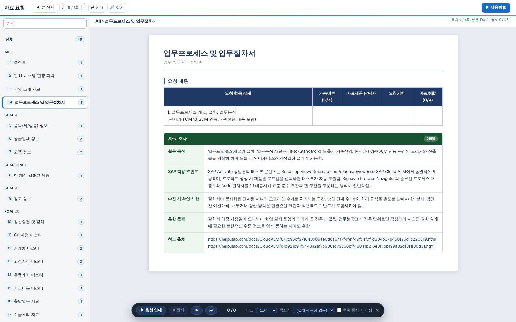Skip to the previous narration track
The height and width of the screenshot is (322, 516).
pos(197,310)
